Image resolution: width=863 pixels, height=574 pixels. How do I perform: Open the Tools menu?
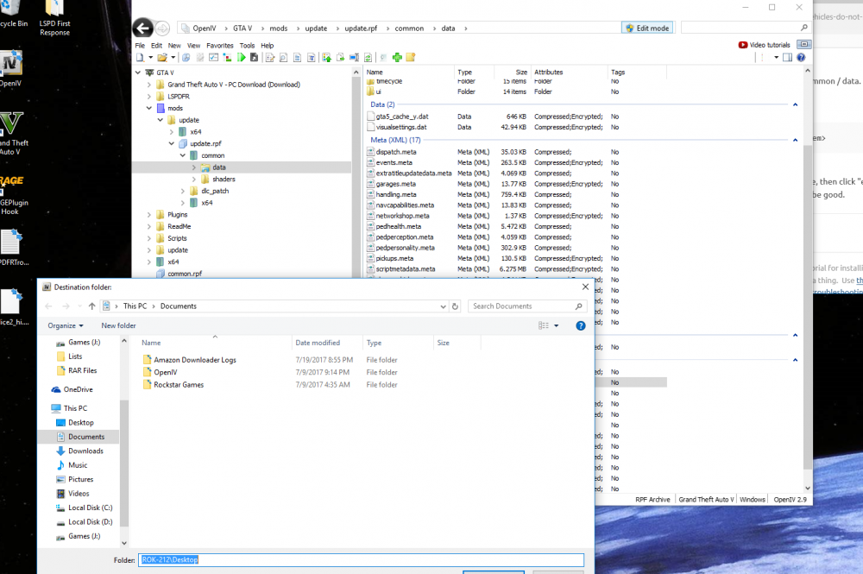pos(247,45)
